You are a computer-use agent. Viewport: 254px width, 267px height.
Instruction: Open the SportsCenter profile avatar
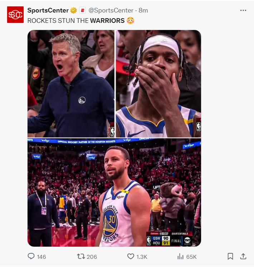[15, 15]
